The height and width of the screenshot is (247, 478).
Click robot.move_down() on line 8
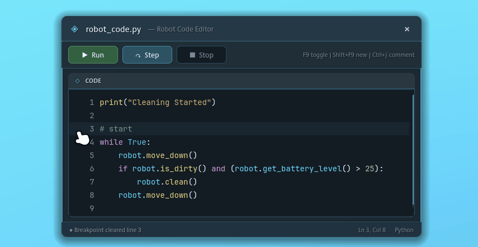(x=158, y=195)
